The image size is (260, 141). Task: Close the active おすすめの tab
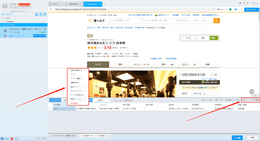point(100,4)
